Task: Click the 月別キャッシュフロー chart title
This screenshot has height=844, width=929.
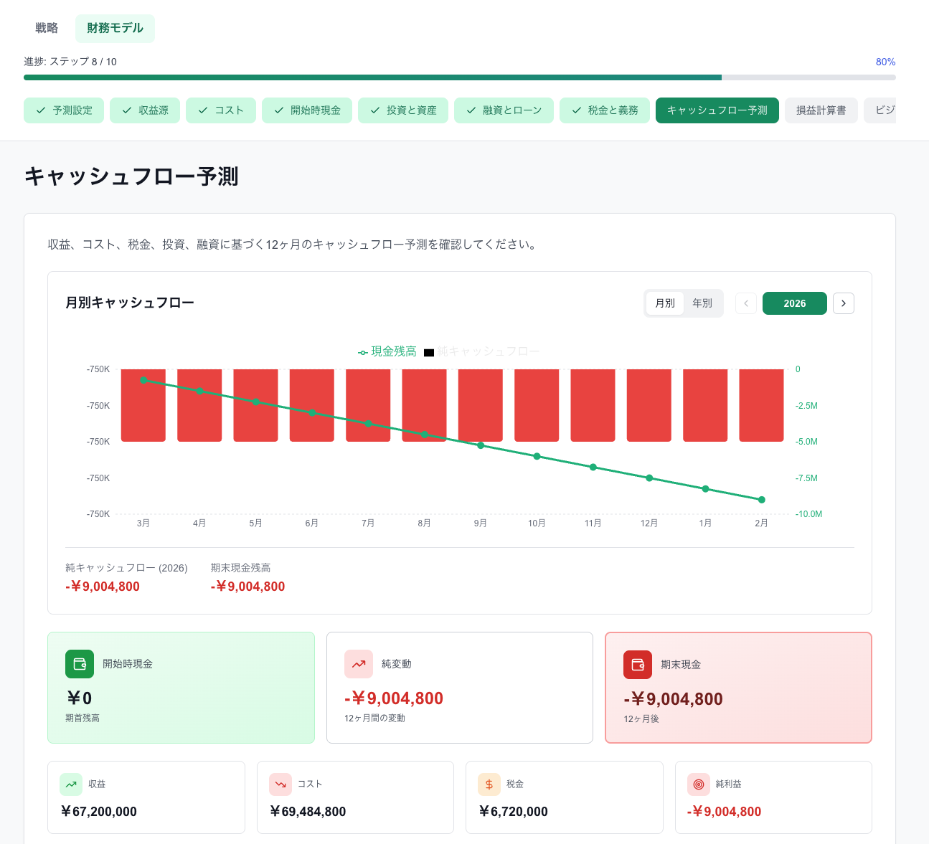Action: coord(130,303)
